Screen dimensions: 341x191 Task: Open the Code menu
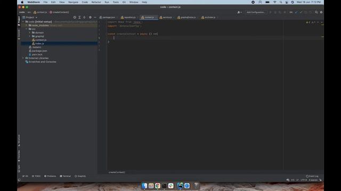(85, 2)
